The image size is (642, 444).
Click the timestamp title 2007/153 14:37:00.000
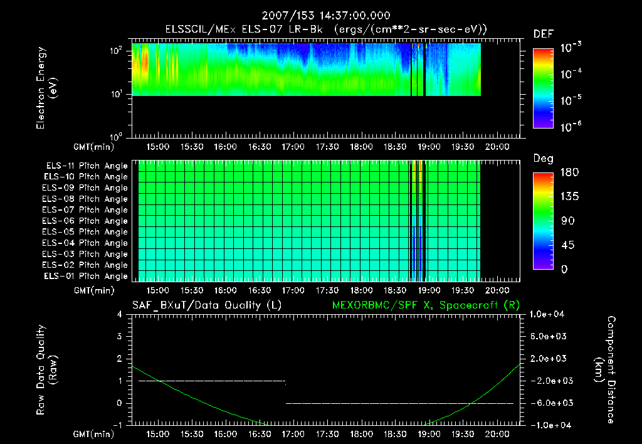(x=326, y=16)
